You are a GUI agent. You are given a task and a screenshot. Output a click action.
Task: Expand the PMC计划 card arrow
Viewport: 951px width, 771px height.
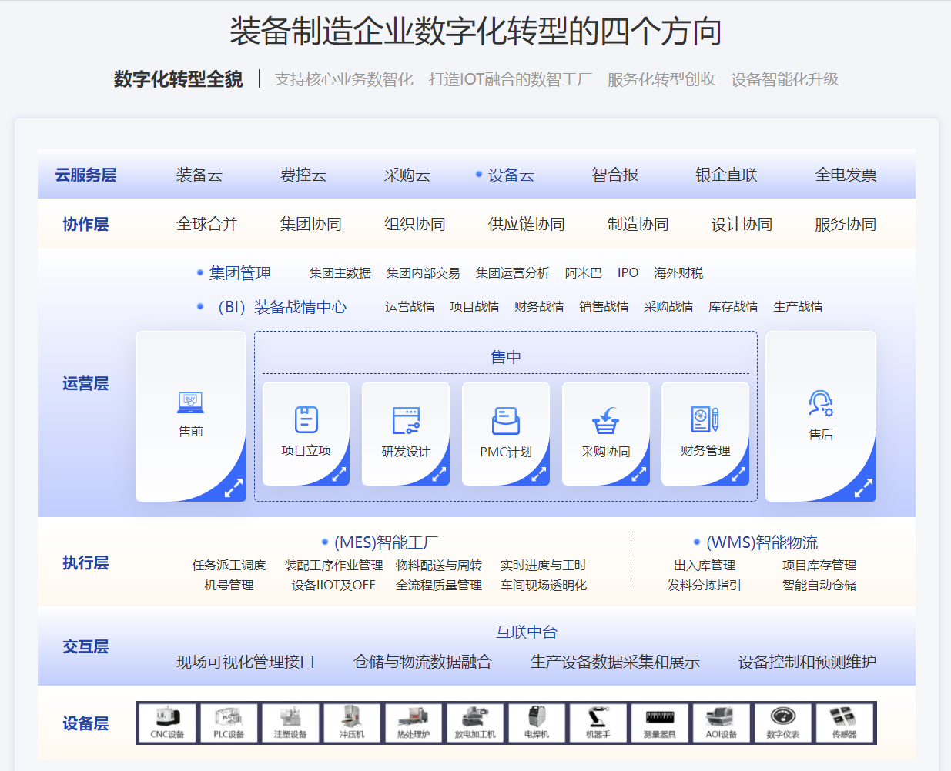[539, 475]
